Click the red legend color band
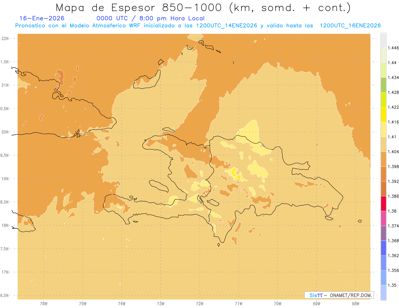 [x=383, y=204]
